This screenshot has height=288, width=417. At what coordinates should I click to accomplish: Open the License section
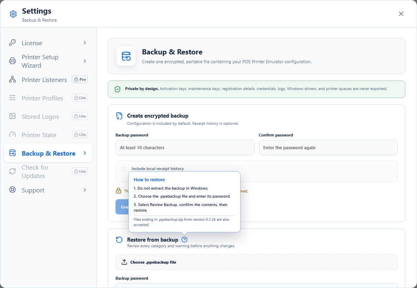[x=48, y=43]
